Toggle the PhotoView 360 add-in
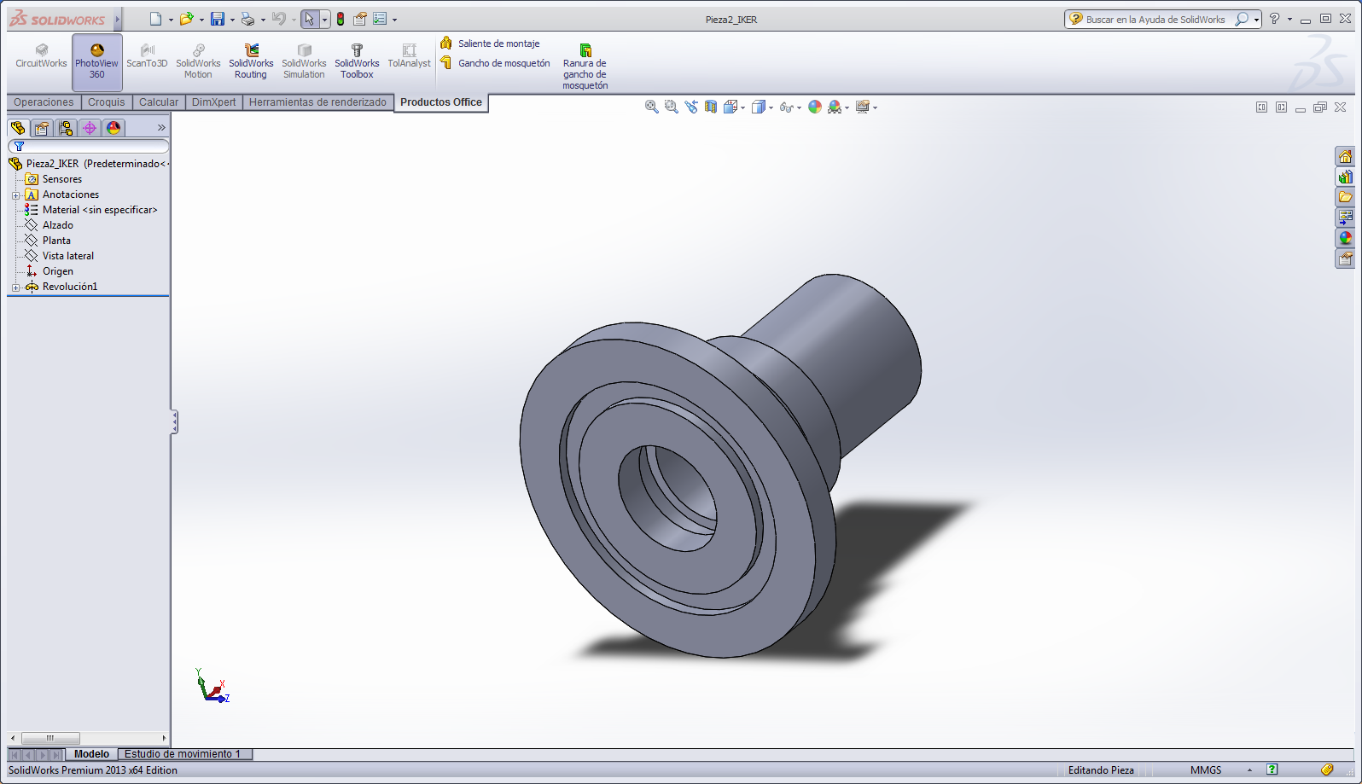 point(97,62)
